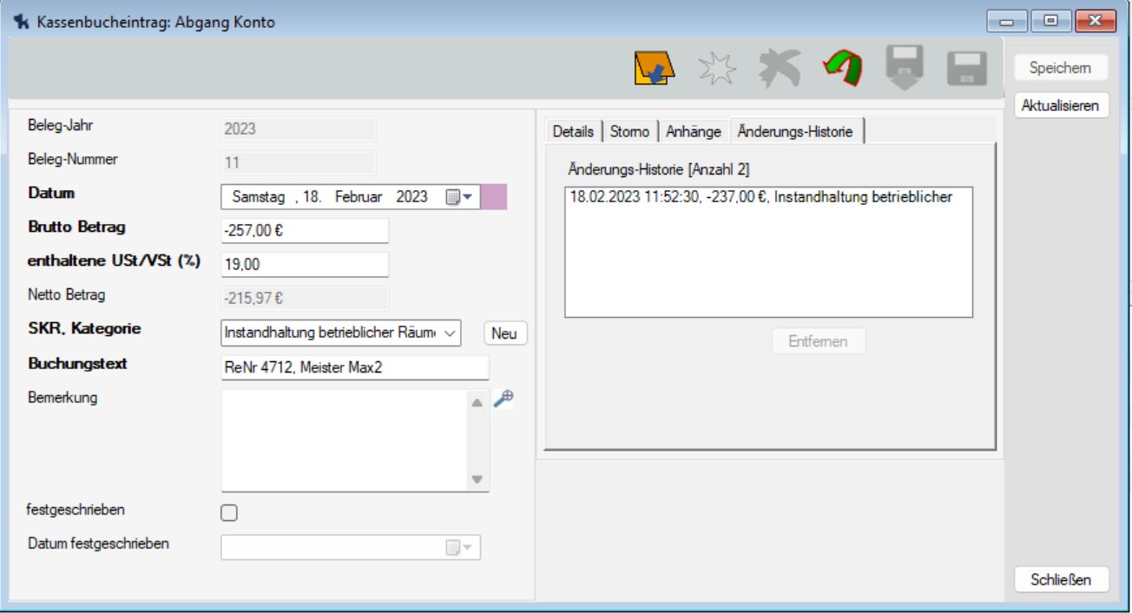Click the floppy disk with down arrow icon

coord(904,68)
